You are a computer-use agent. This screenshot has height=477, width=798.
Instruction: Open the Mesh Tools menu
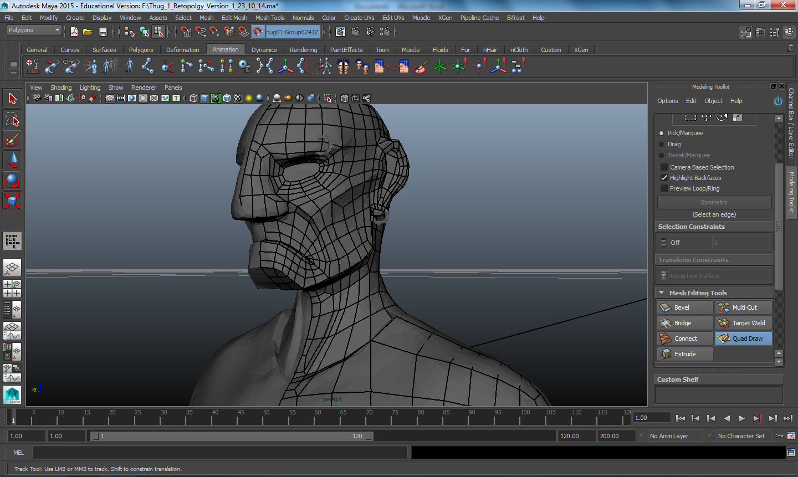pos(269,18)
